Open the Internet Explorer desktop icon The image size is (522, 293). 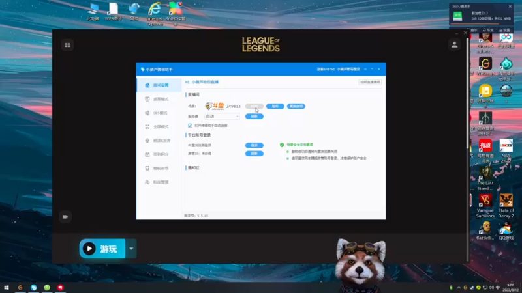[x=155, y=14]
